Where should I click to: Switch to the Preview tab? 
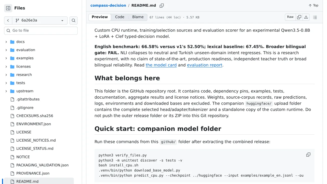[x=100, y=17]
